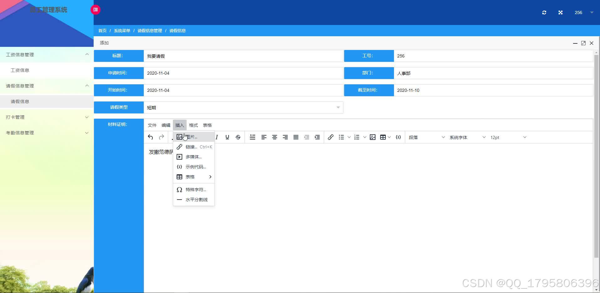Click the refresh icon in the top bar
The image size is (600, 293).
point(544,12)
